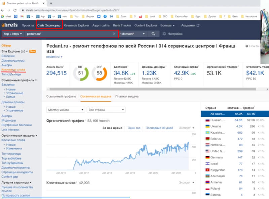The width and height of the screenshot is (269, 199).
Task: Open the Академия external link
Action: point(190,26)
